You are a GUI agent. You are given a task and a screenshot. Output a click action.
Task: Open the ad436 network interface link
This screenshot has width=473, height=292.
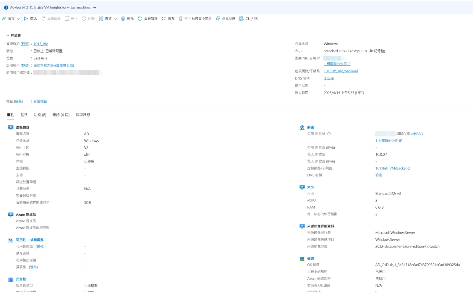pyautogui.click(x=415, y=134)
